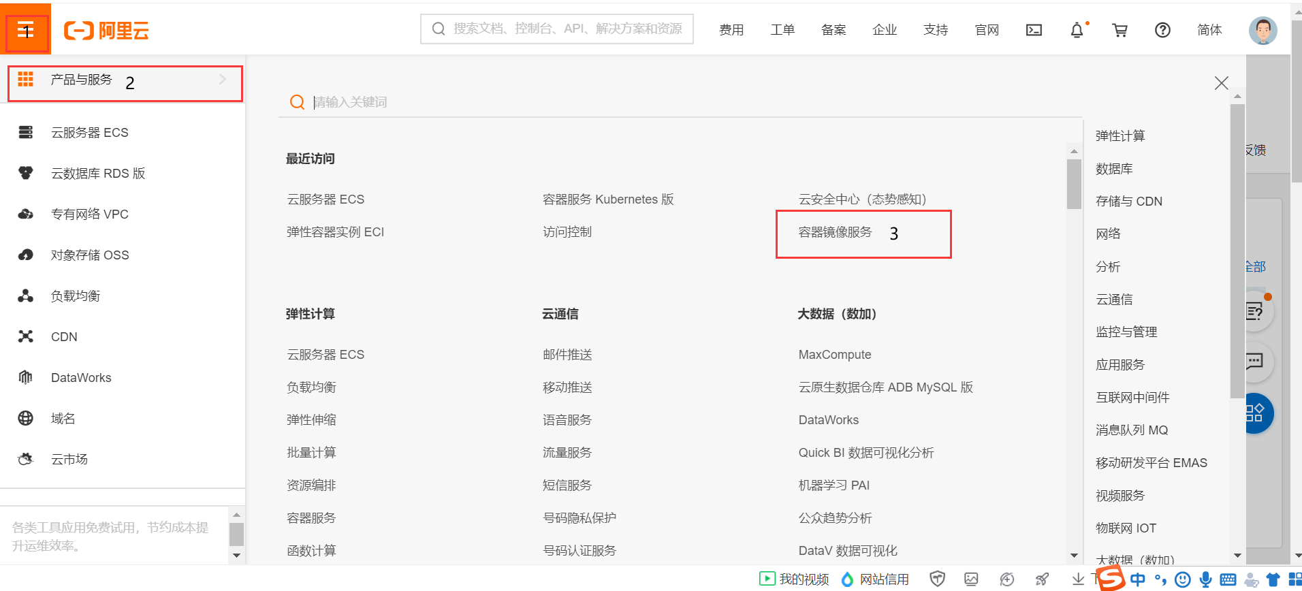The width and height of the screenshot is (1302, 591).
Task: Open the user avatar account menu
Action: (x=1263, y=30)
